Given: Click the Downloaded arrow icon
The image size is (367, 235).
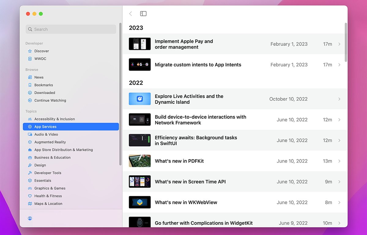Looking at the screenshot, I should click(30, 93).
